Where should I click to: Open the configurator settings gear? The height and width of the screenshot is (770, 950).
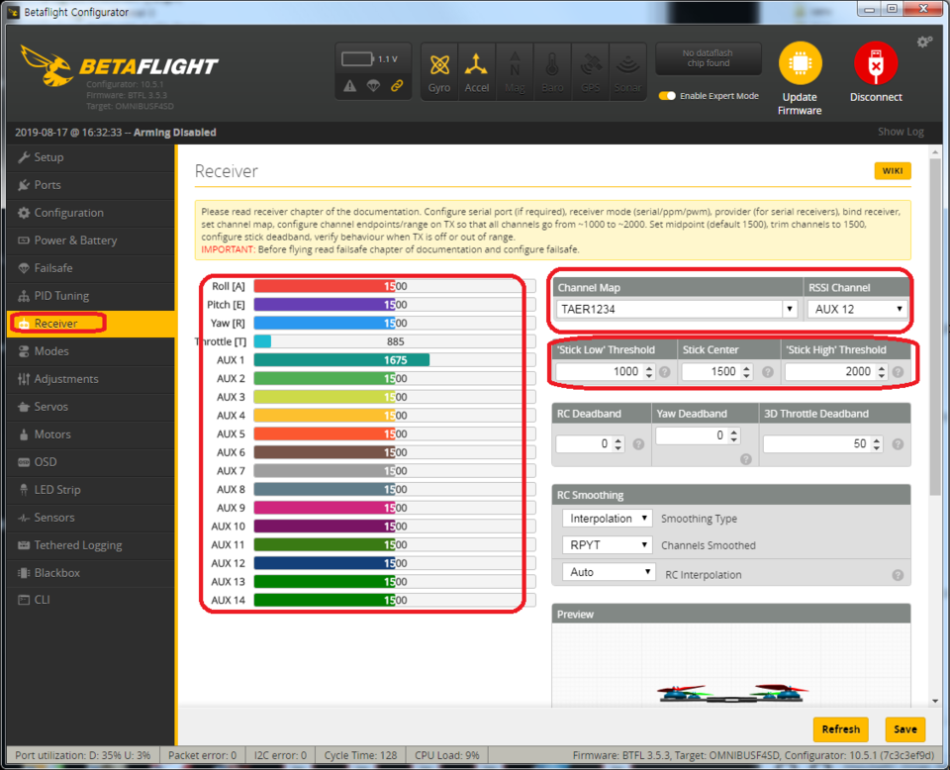tap(924, 42)
